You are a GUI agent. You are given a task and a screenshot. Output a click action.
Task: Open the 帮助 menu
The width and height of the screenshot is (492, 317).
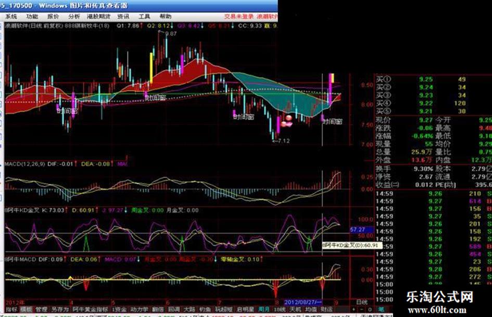click(166, 17)
